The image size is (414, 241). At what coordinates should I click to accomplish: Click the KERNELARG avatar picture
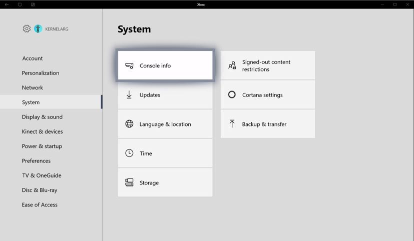tap(38, 28)
